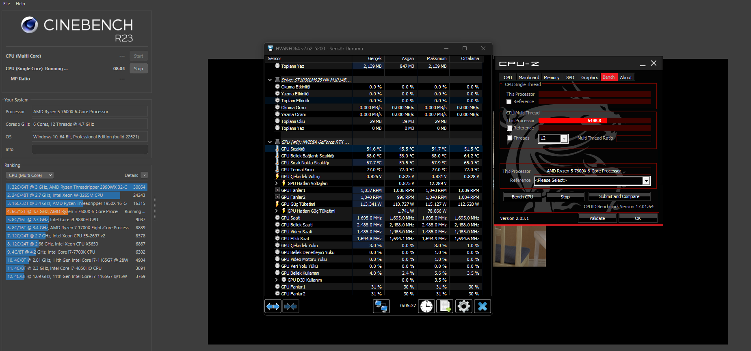Image resolution: width=751 pixels, height=351 pixels.
Task: Collapse the Drive ST1000LM025 sensor group
Action: (270, 80)
